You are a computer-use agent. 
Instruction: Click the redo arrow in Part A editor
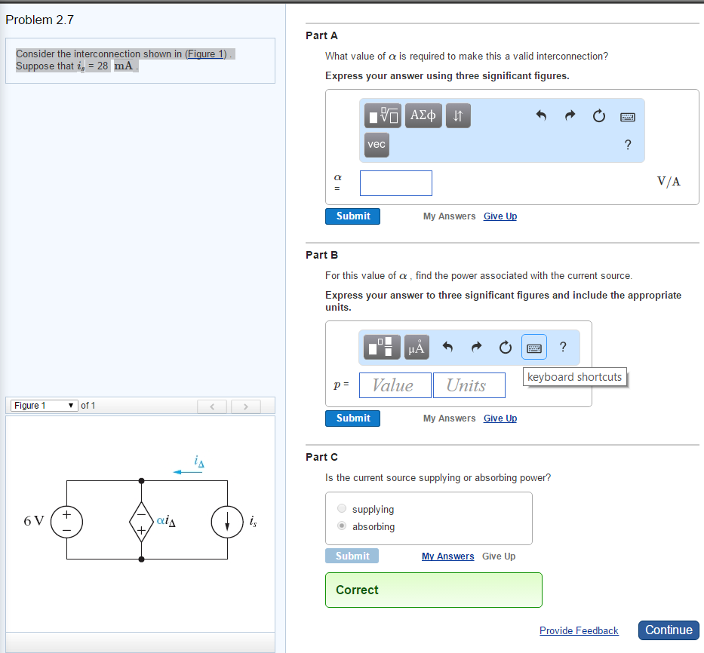[x=570, y=116]
